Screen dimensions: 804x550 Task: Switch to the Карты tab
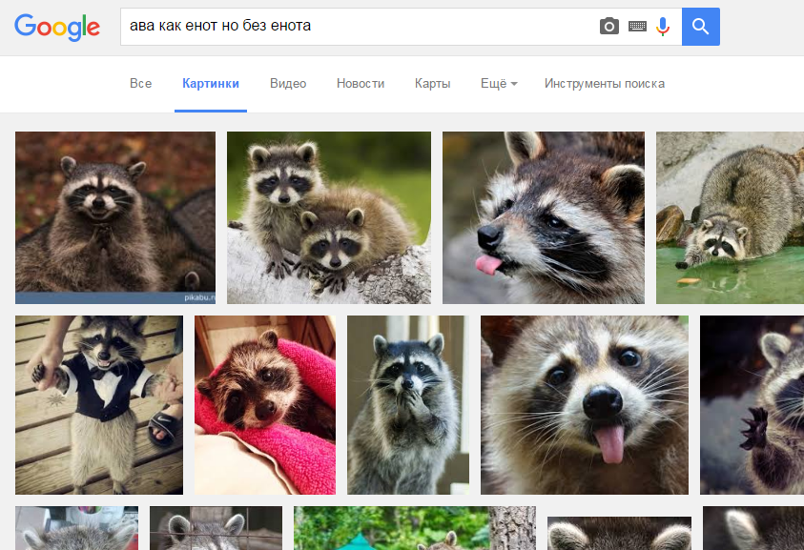click(432, 84)
